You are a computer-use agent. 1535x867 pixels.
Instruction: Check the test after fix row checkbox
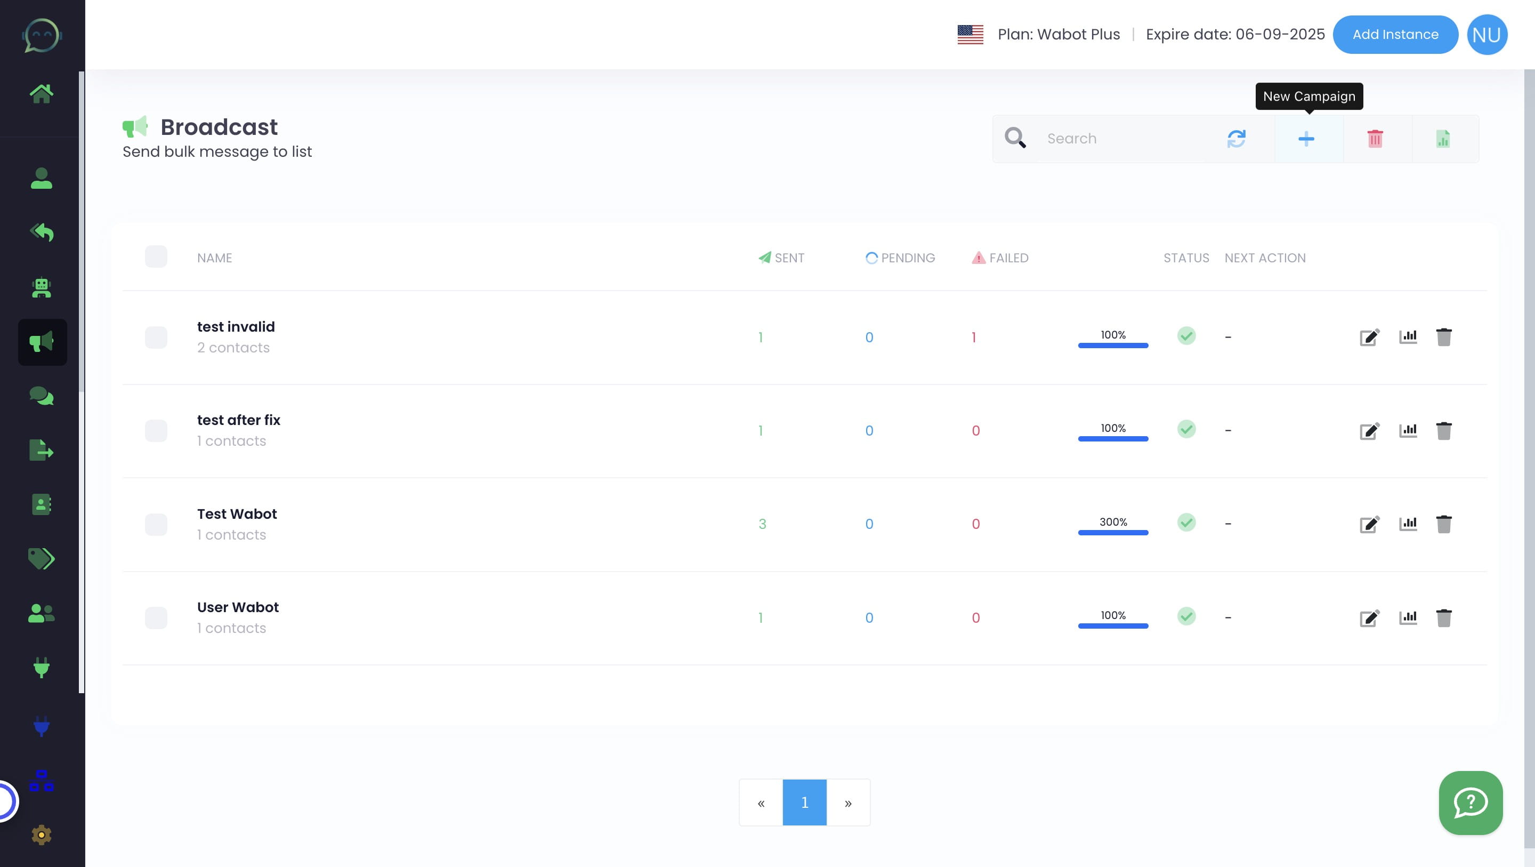pyautogui.click(x=156, y=430)
